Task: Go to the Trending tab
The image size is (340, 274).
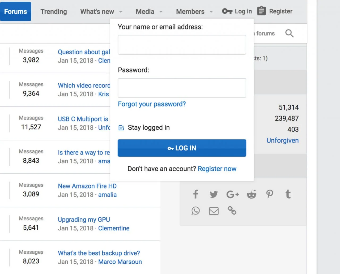Action: (x=54, y=11)
